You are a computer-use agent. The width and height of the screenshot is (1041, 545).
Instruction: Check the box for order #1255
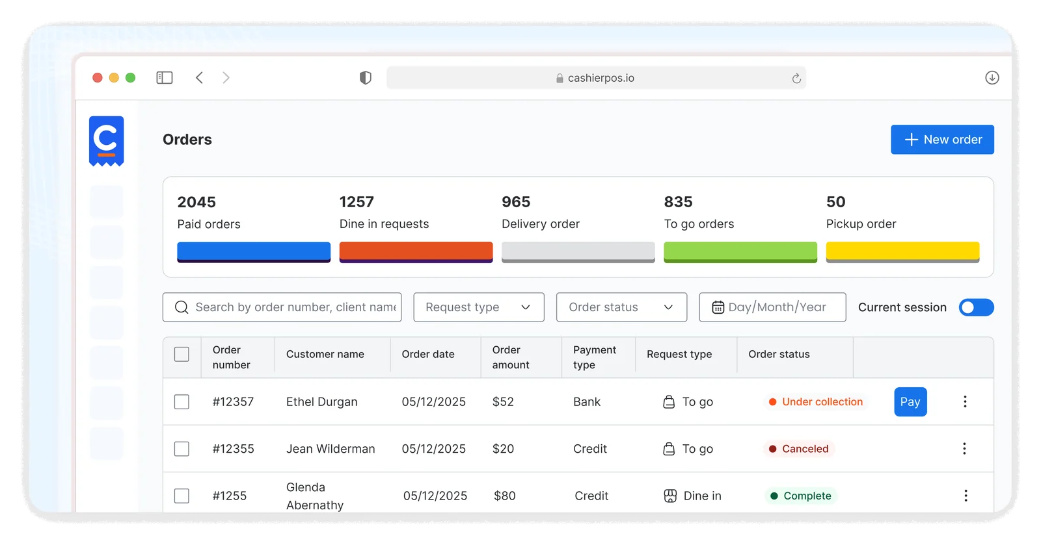[182, 496]
